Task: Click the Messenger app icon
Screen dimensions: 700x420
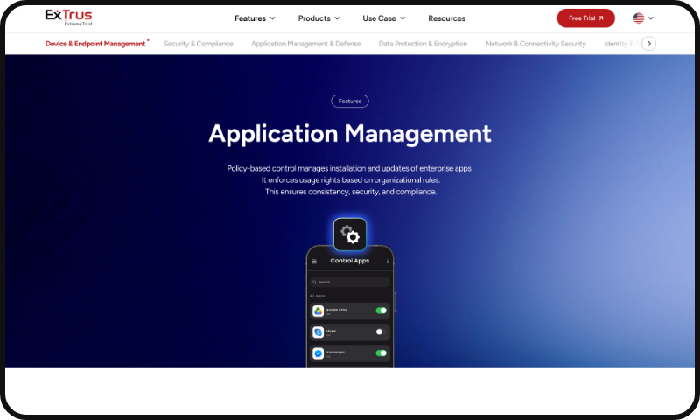Action: click(x=318, y=353)
